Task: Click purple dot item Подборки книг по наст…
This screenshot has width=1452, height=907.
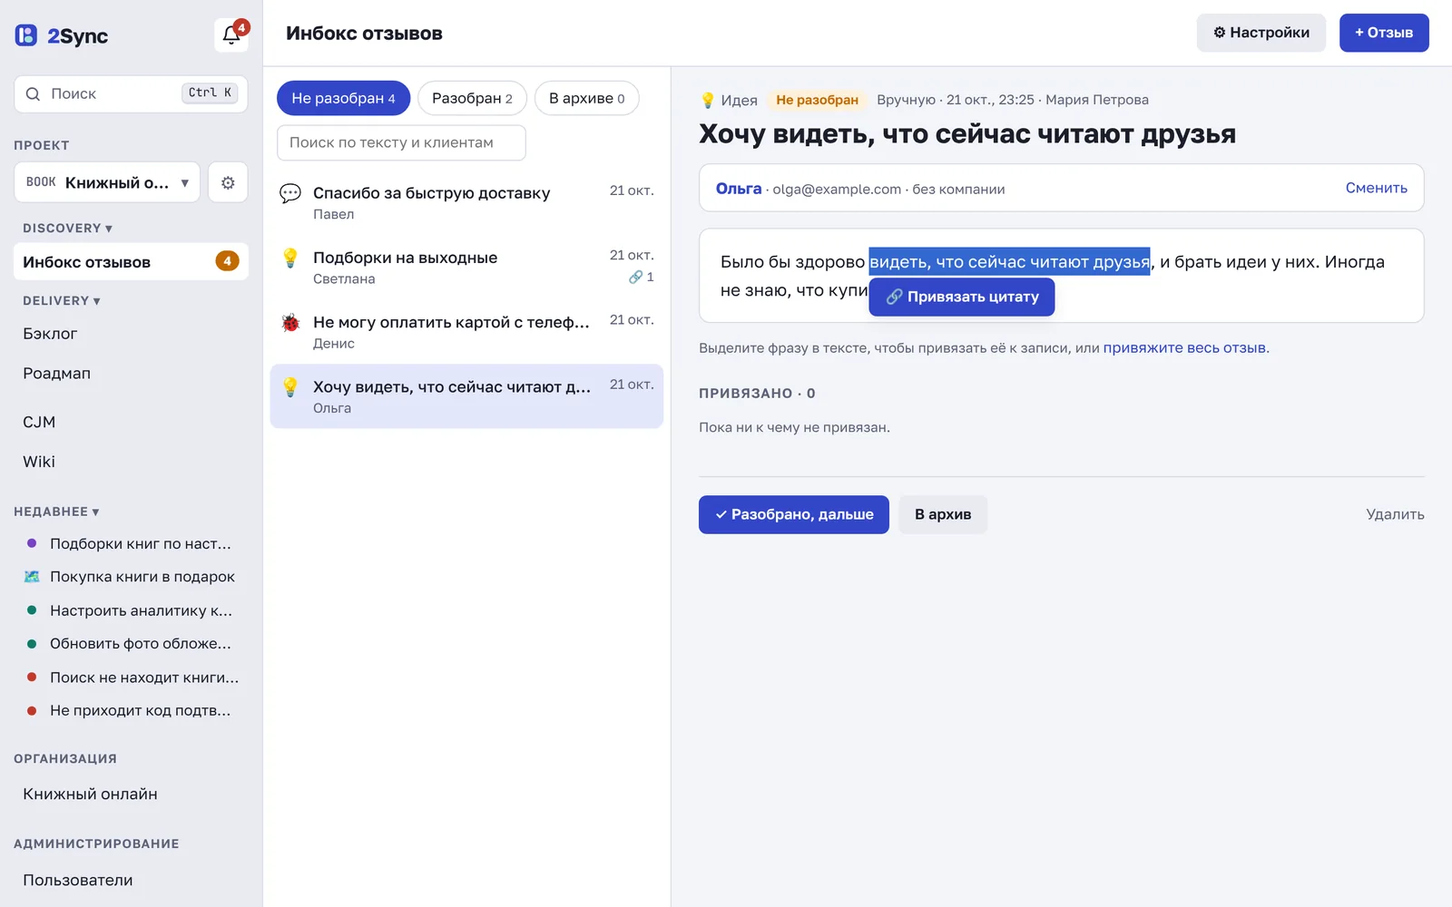Action: (x=131, y=543)
